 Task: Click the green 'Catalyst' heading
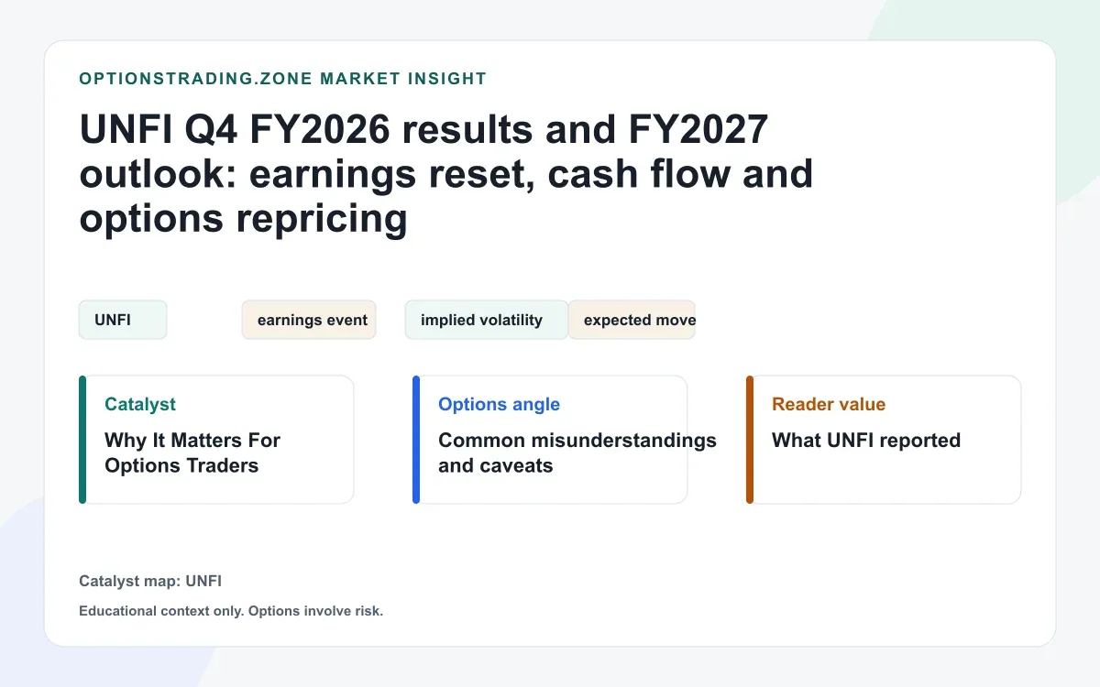pos(140,404)
